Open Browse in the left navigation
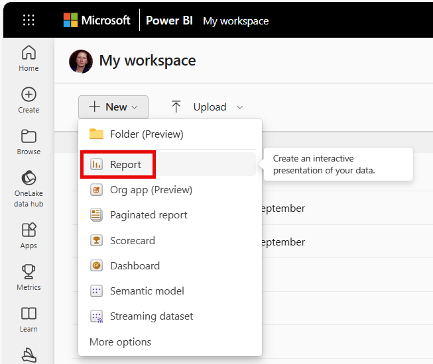 [x=29, y=142]
